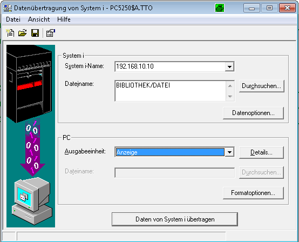This screenshot has width=299, height=242.
Task: Click the new transfer request toolbar icon
Action: [10, 33]
